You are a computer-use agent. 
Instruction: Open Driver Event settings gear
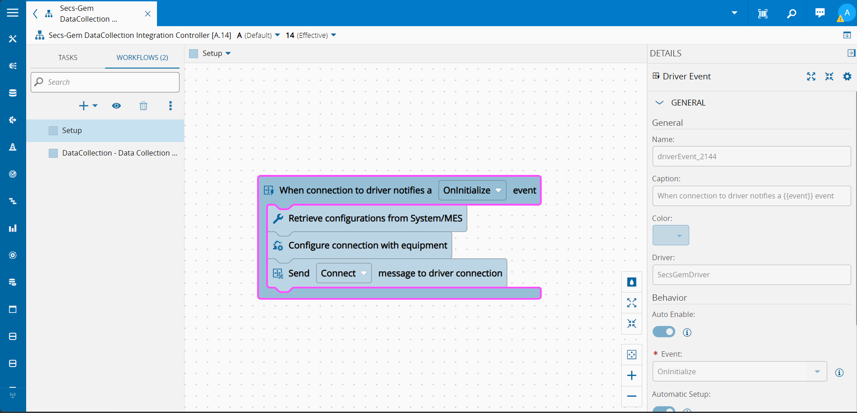[x=848, y=77]
